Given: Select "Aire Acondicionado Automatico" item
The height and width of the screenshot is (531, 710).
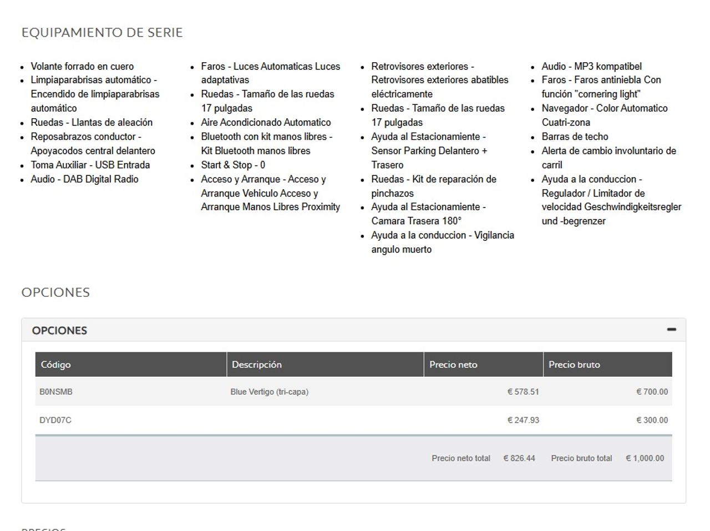Looking at the screenshot, I should click(266, 122).
